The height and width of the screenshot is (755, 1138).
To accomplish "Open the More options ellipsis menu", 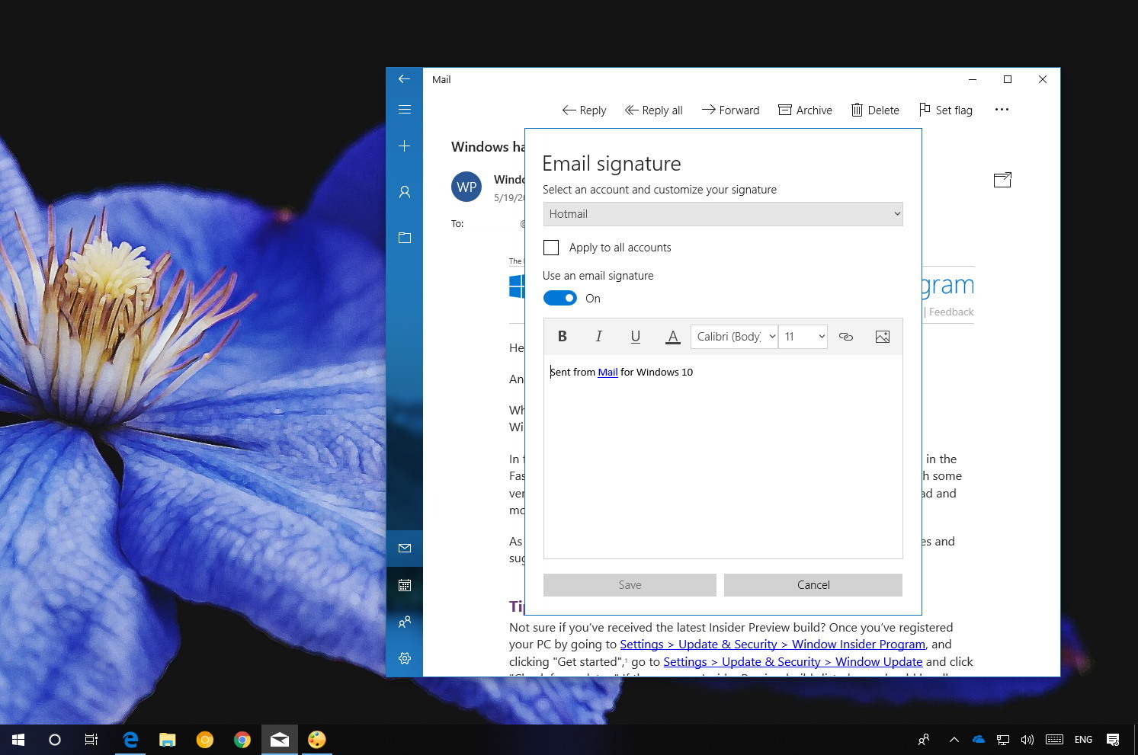I will tap(1002, 110).
